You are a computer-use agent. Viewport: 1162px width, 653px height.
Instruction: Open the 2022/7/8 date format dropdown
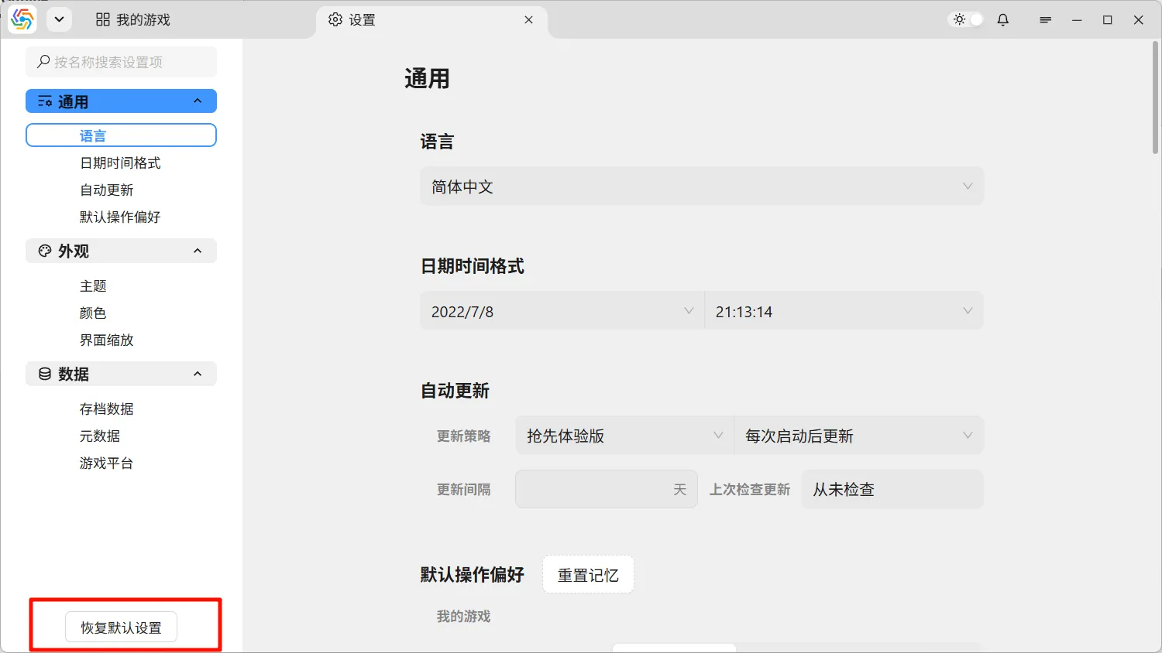(x=562, y=312)
